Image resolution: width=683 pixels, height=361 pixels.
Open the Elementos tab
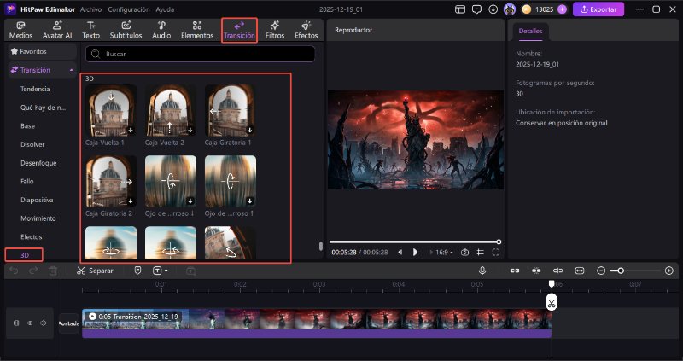click(197, 30)
